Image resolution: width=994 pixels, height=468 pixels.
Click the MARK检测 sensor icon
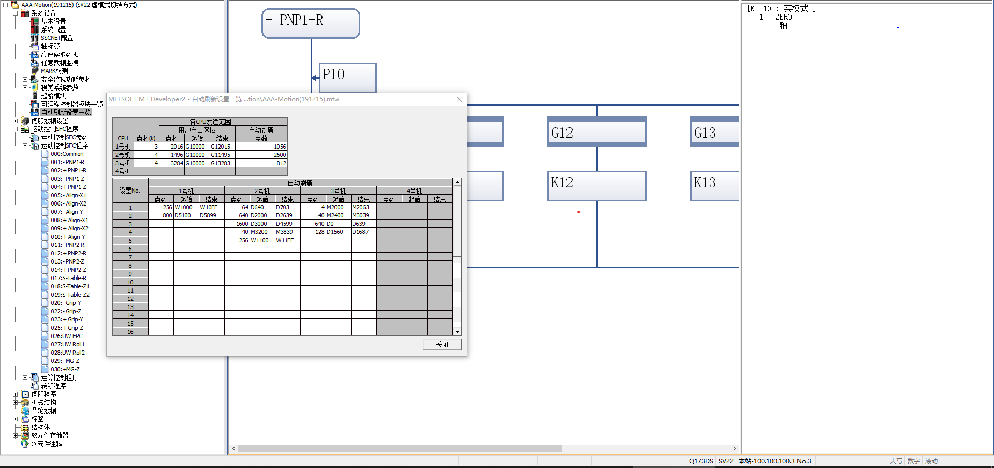click(x=35, y=71)
